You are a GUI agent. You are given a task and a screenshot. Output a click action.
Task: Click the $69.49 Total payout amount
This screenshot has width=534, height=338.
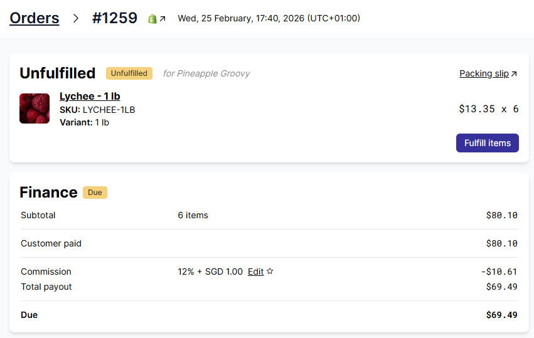coord(501,287)
